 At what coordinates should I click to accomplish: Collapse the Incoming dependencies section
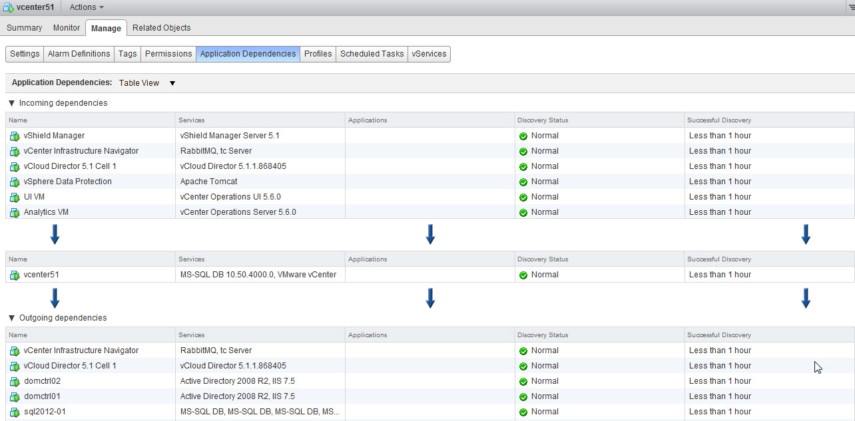pos(11,103)
